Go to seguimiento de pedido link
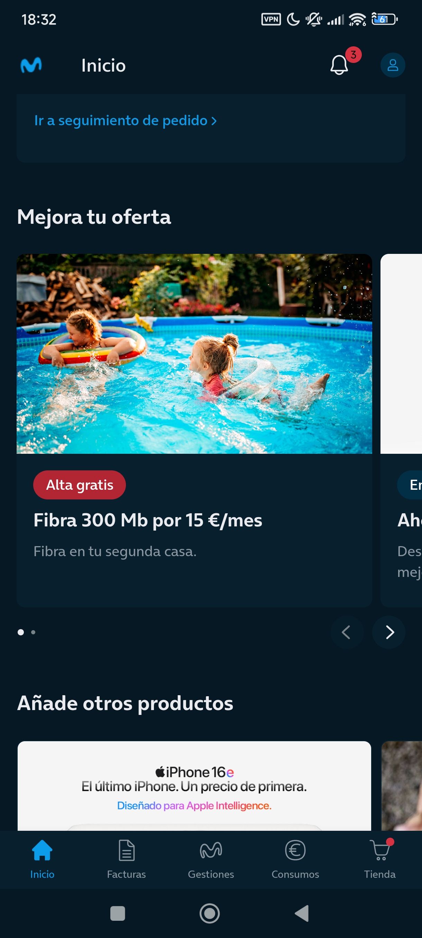The image size is (422, 938). (x=126, y=120)
